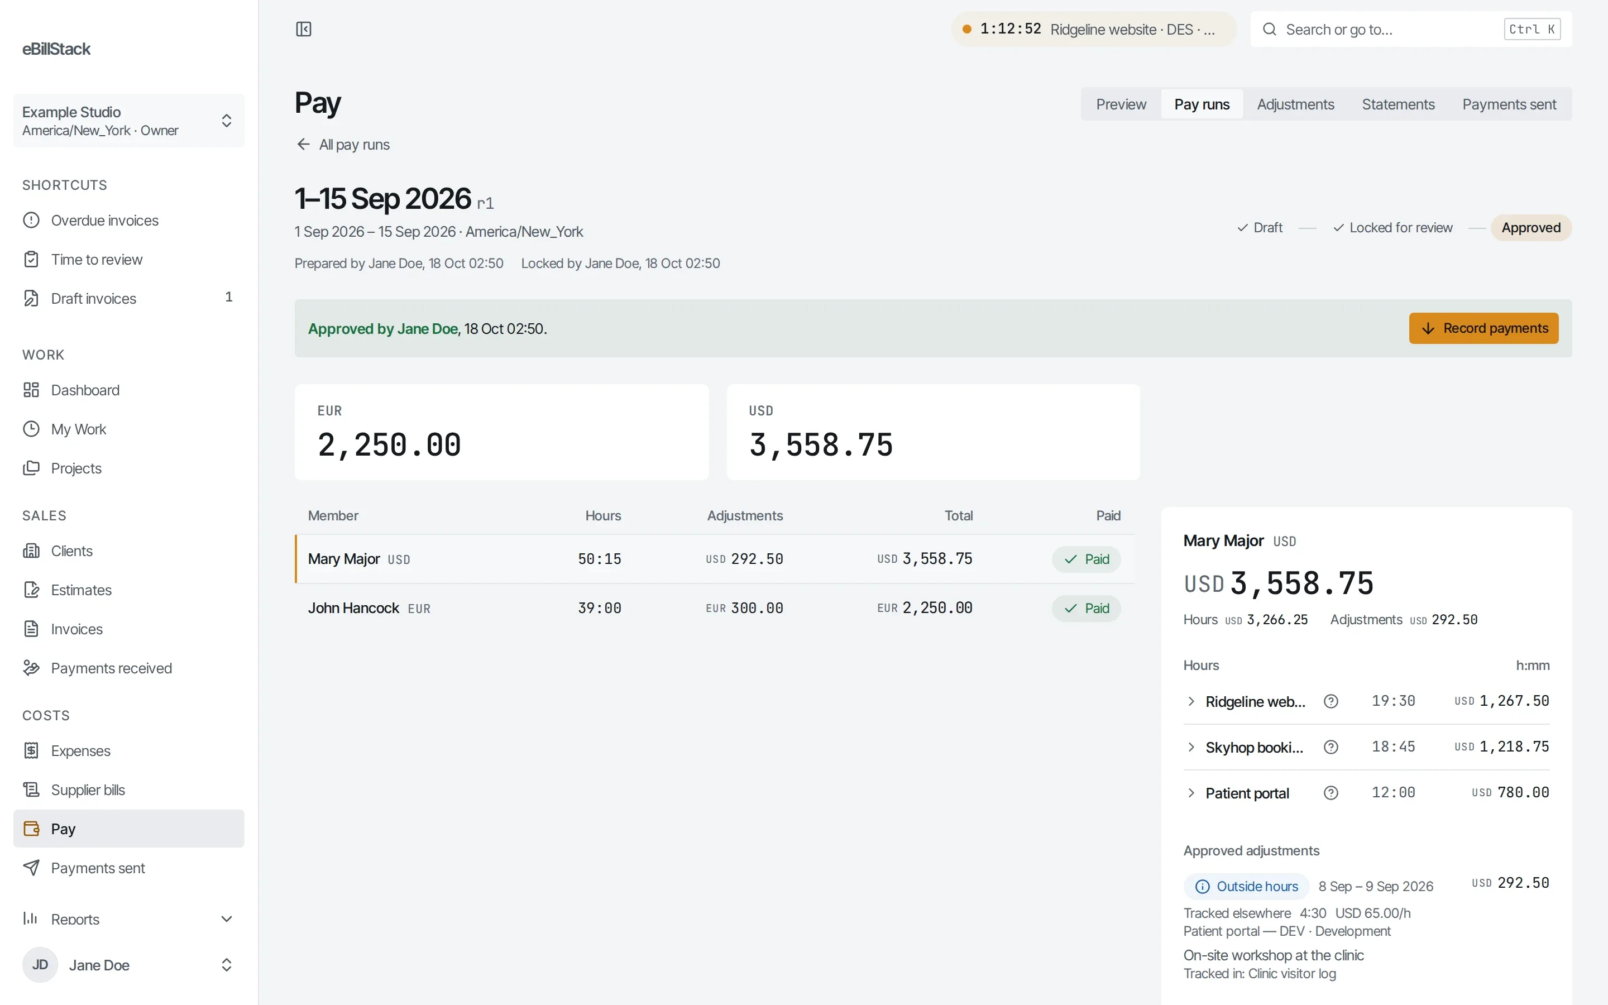Click the EUR 2,250.00 total card

502,432
